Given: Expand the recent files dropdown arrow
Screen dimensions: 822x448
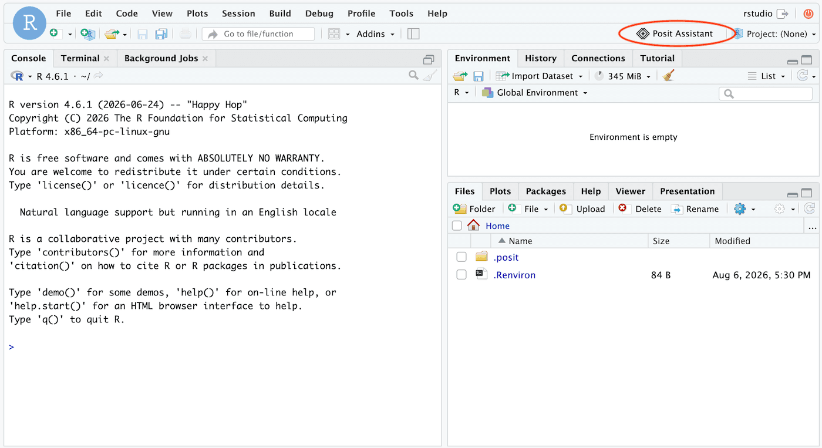Looking at the screenshot, I should 125,35.
